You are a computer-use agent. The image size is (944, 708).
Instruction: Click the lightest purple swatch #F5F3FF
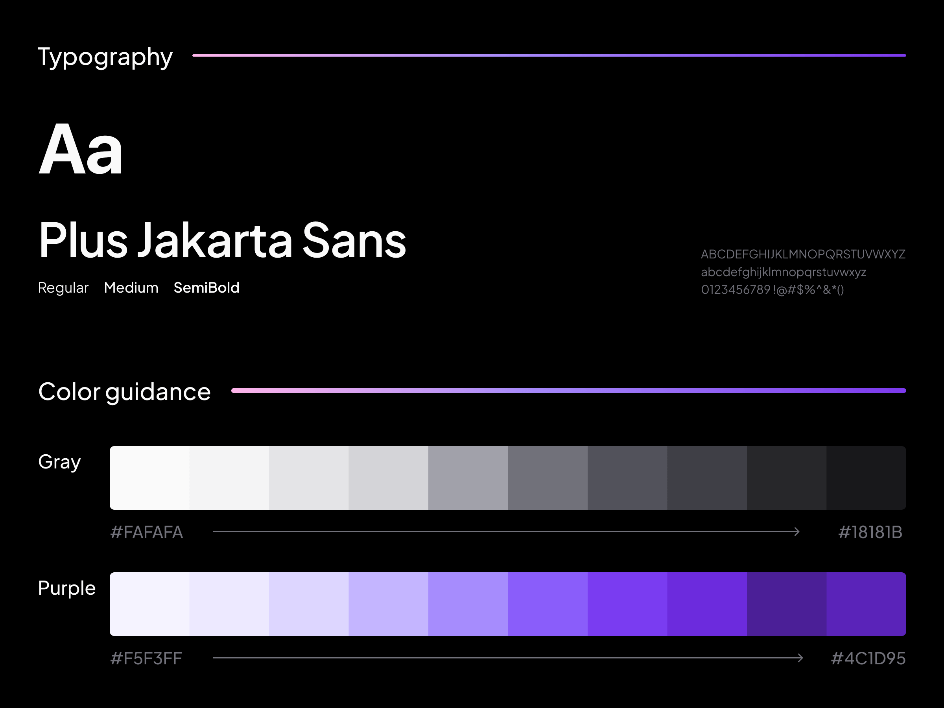pyautogui.click(x=149, y=604)
